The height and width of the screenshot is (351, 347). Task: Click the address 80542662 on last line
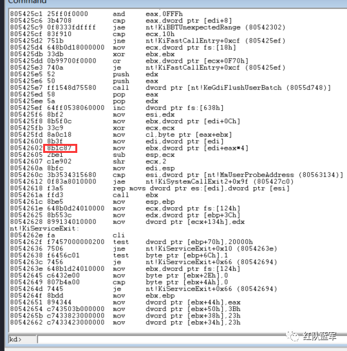(26, 323)
